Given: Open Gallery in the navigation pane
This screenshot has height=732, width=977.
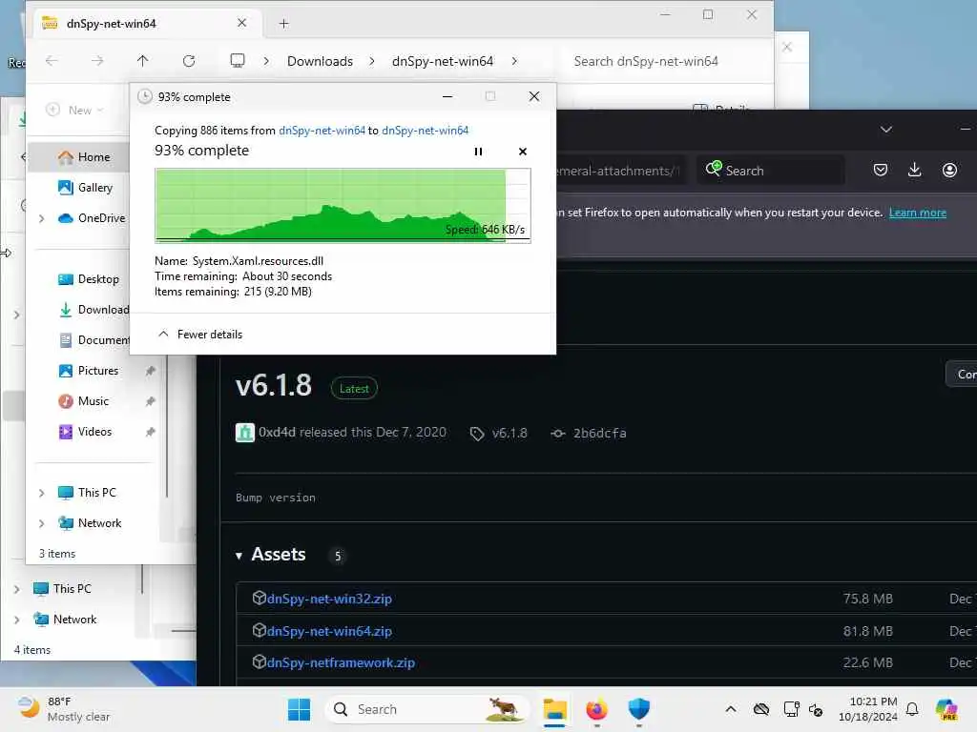Looking at the screenshot, I should (85, 188).
